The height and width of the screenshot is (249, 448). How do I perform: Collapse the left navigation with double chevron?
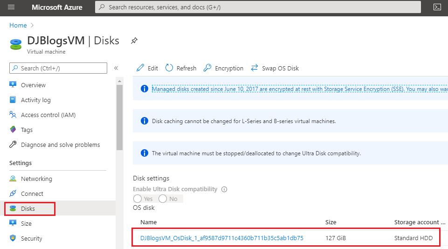[x=116, y=68]
